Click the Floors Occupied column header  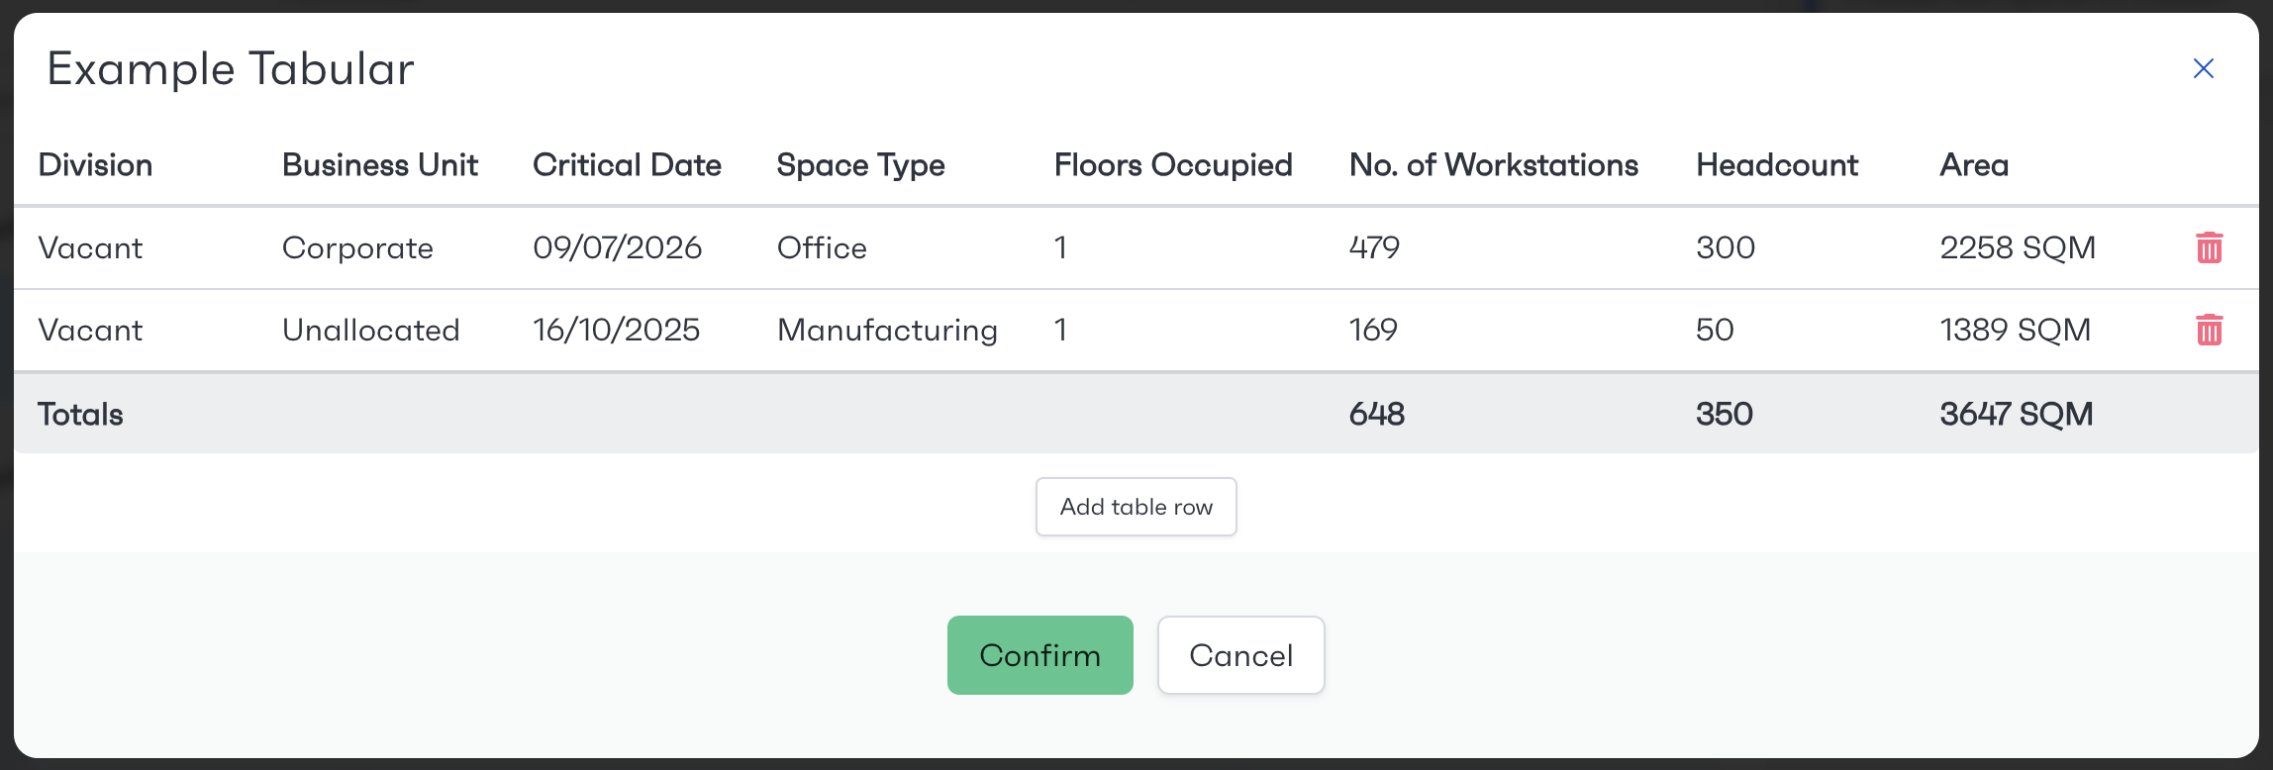(x=1172, y=165)
